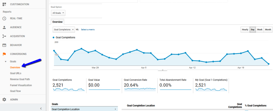Collapse sidebar with the left chevron
273x111 pixels.
[x=41, y=108]
